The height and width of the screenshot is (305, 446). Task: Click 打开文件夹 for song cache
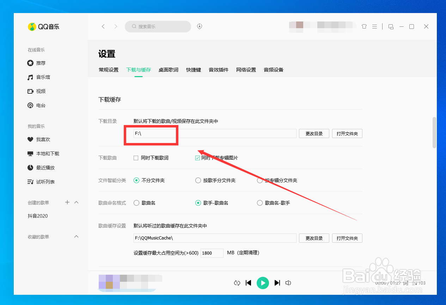click(347, 238)
